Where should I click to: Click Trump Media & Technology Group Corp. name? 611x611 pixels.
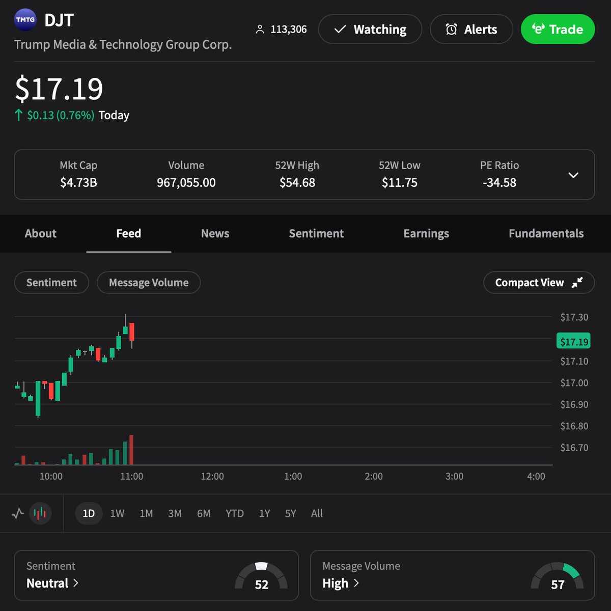click(123, 44)
